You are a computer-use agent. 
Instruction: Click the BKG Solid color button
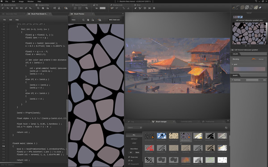(114, 20)
